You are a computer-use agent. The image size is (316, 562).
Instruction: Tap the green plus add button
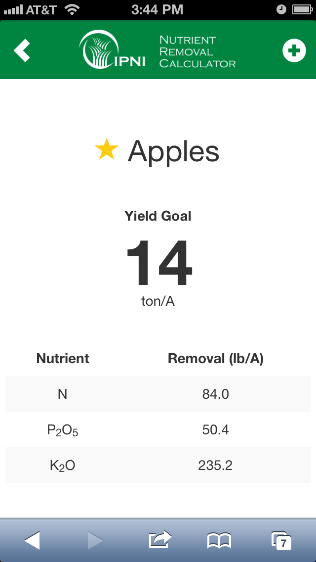294,50
